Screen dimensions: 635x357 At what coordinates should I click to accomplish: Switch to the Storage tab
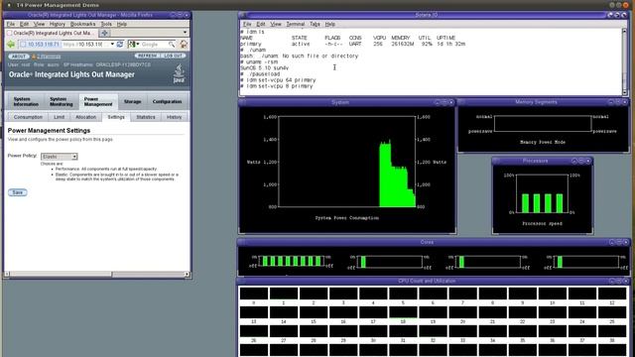[132, 101]
